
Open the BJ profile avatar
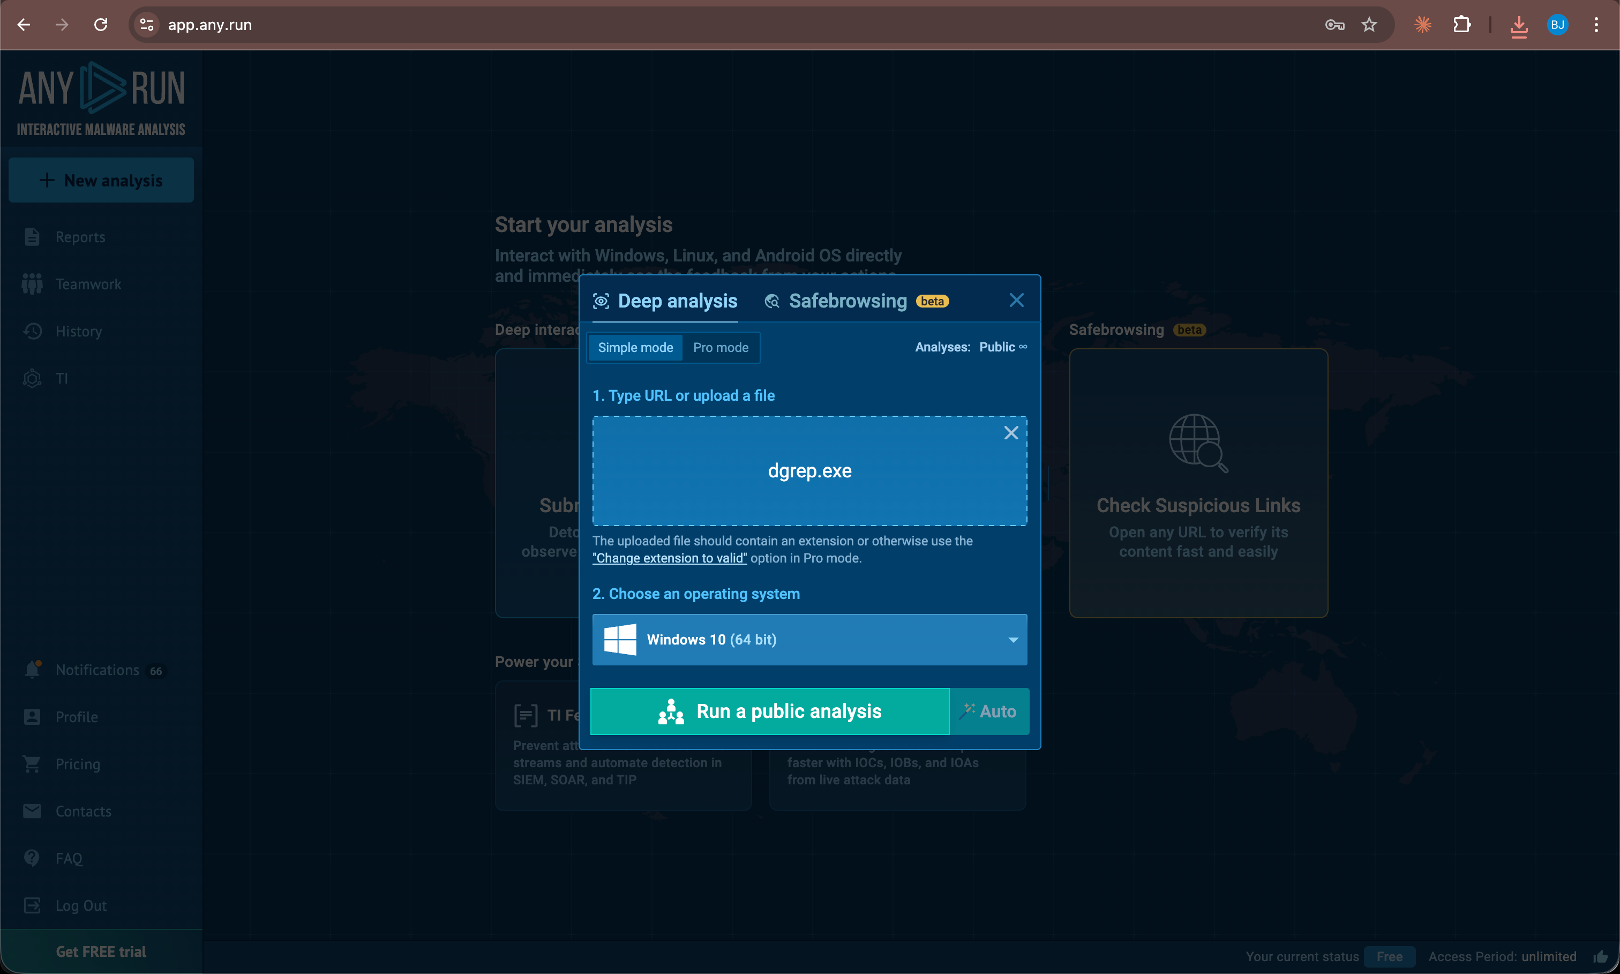[1557, 25]
